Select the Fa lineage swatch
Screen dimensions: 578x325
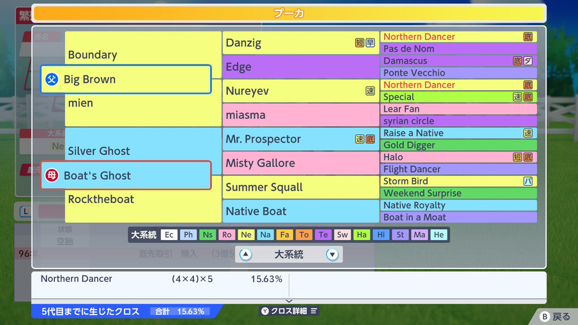point(285,234)
